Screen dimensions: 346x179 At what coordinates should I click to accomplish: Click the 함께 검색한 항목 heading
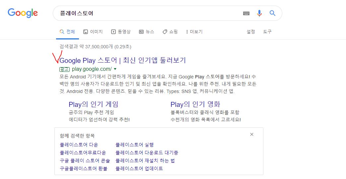pos(77,136)
